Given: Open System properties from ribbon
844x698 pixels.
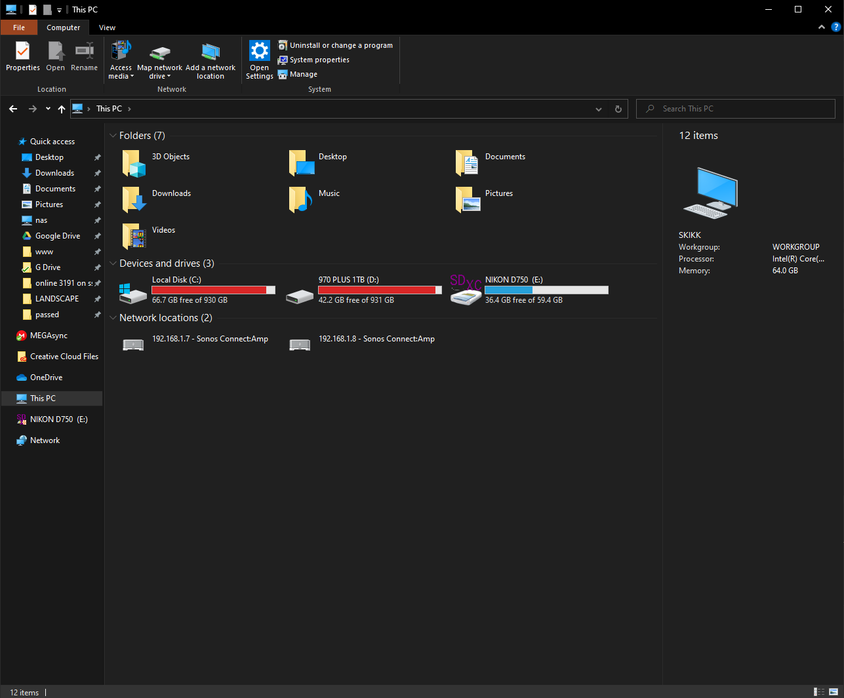Looking at the screenshot, I should [313, 60].
